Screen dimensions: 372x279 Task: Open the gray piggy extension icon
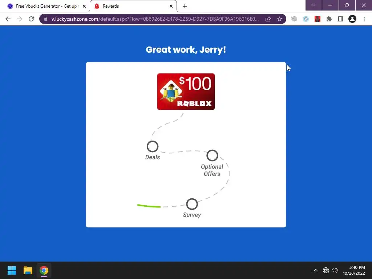[x=294, y=19]
